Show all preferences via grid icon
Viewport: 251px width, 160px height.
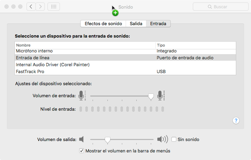[54, 7]
